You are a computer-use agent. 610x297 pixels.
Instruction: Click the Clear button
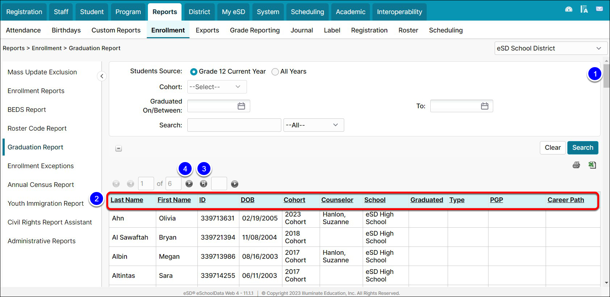pos(553,148)
